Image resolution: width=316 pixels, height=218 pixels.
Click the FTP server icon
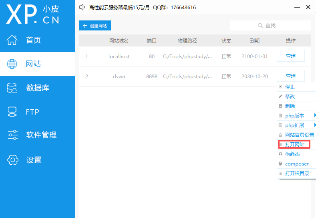tap(12, 111)
